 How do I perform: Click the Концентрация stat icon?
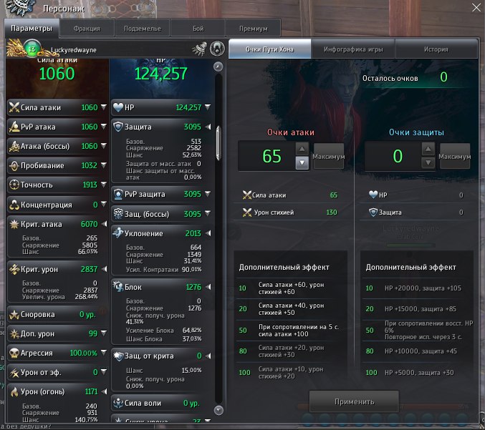click(14, 205)
